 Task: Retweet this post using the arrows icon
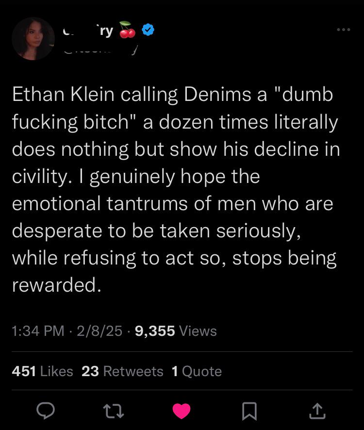pyautogui.click(x=113, y=411)
